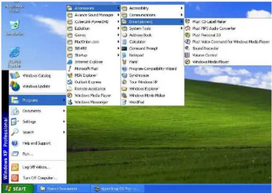Expand the System Tools submenu

152,28
